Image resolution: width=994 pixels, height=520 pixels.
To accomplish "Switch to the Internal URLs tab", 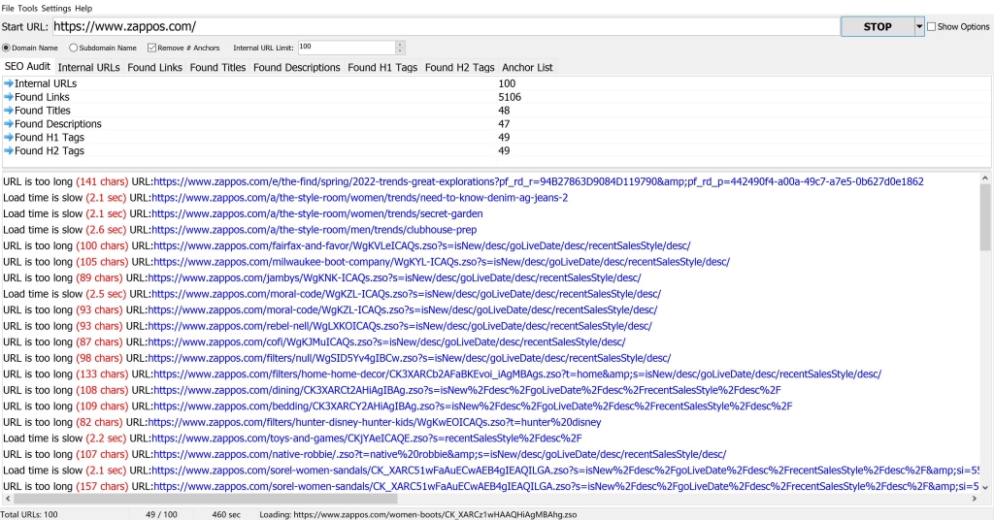I will pos(88,67).
